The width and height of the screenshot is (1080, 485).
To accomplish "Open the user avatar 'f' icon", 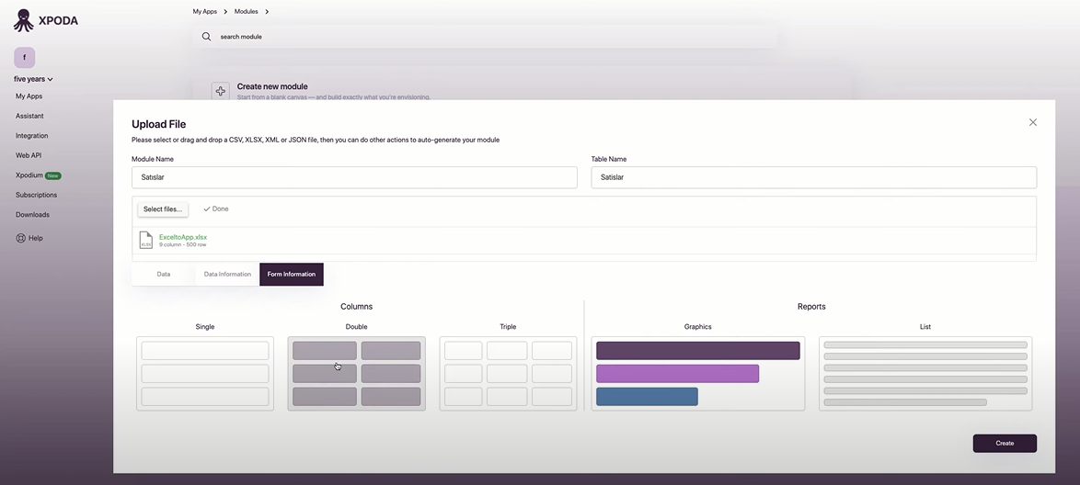I will (24, 58).
